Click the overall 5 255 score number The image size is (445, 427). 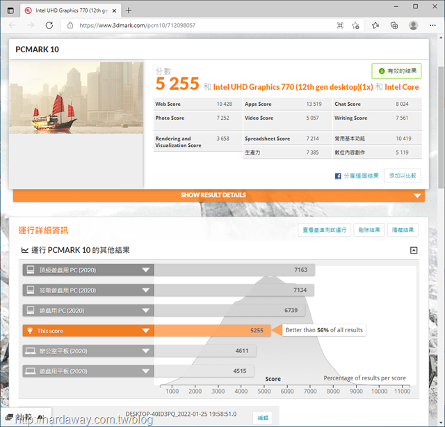pyautogui.click(x=177, y=84)
